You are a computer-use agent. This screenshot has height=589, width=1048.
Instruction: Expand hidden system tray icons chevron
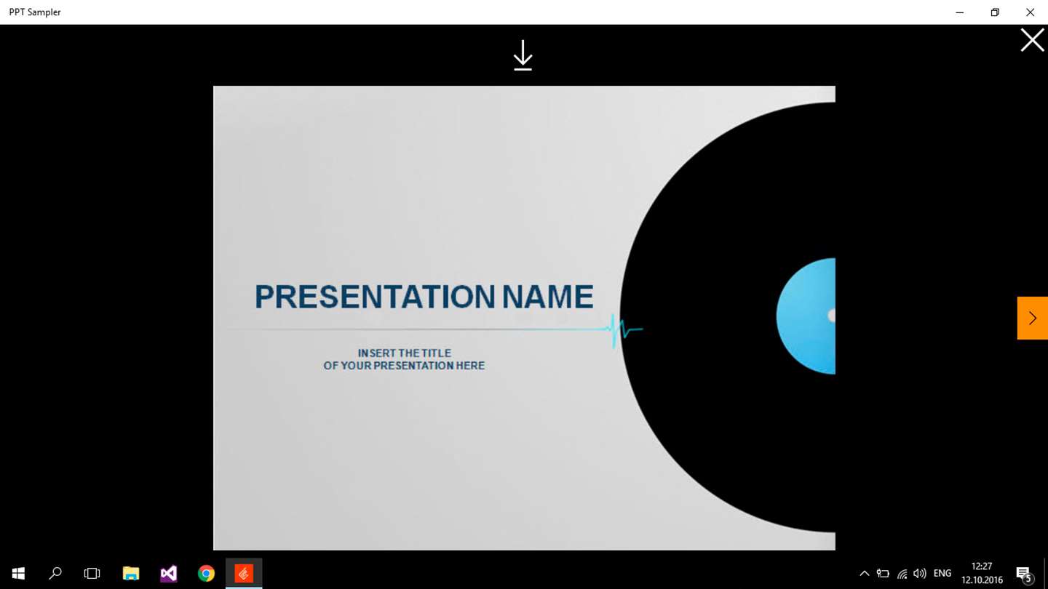(865, 574)
